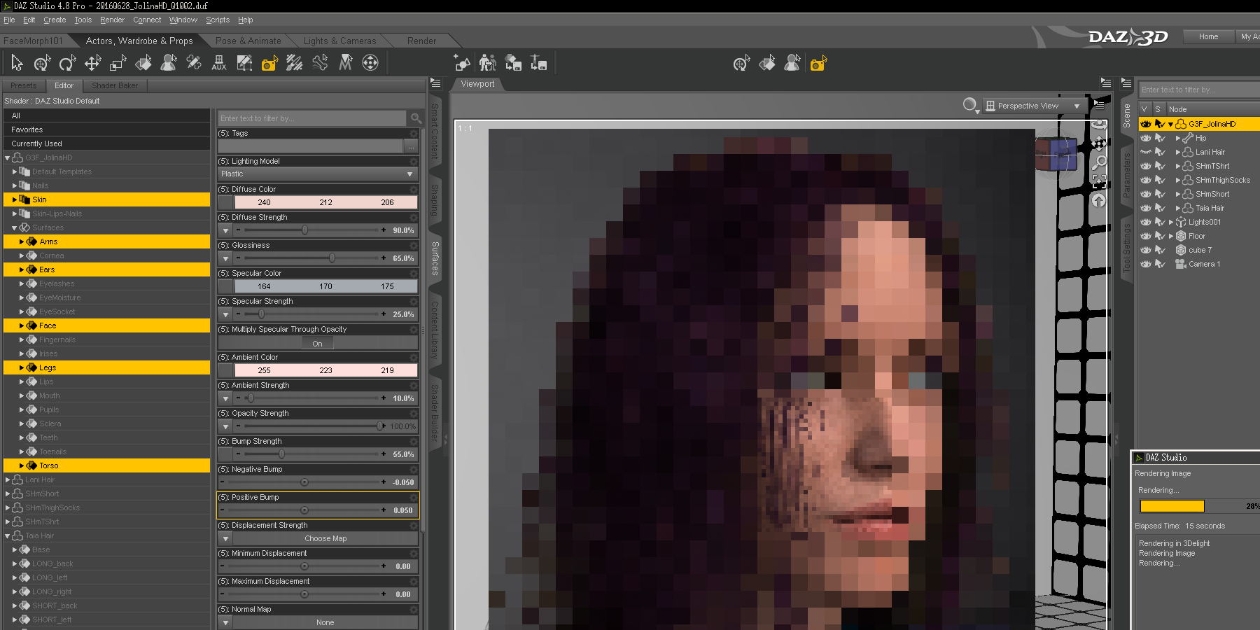Viewport: 1260px width, 630px height.
Task: Toggle visibility of cube 7
Action: coord(1146,250)
